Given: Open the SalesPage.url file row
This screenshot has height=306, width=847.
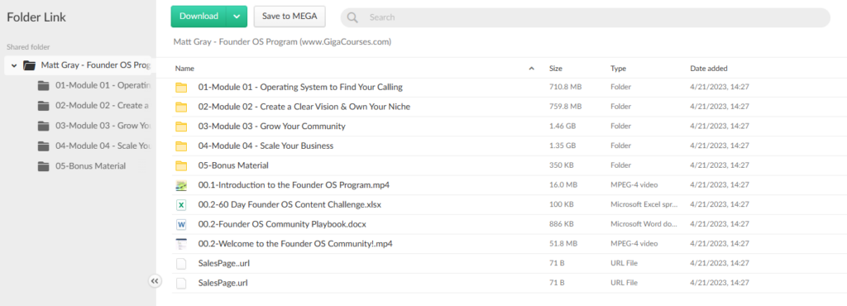Looking at the screenshot, I should click(508, 283).
